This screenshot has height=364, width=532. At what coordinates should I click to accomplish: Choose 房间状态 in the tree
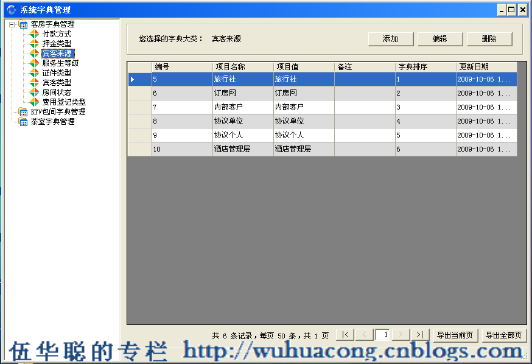point(57,93)
